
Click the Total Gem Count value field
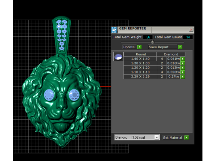click(x=188, y=37)
